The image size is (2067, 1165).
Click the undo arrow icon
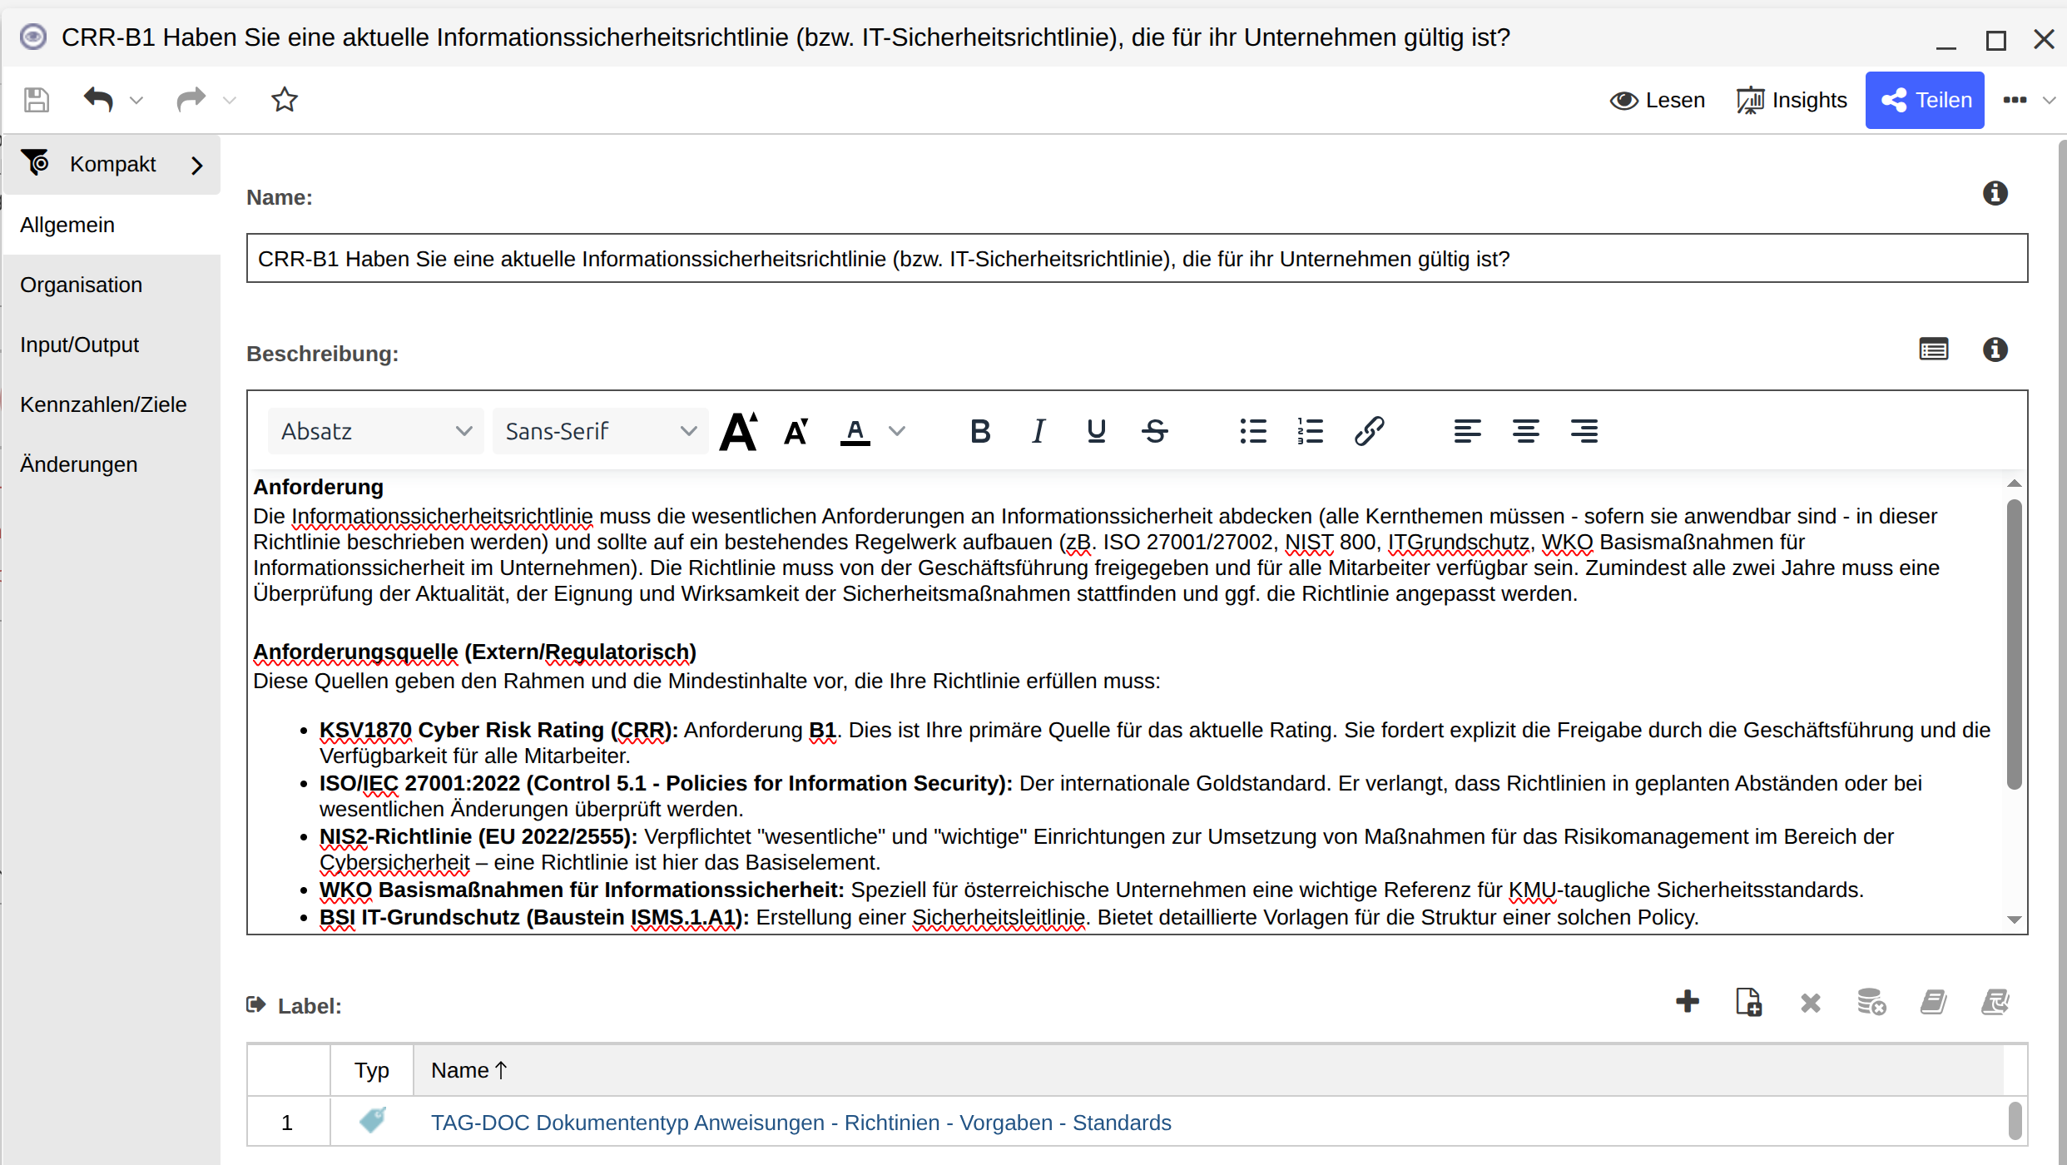click(x=98, y=100)
